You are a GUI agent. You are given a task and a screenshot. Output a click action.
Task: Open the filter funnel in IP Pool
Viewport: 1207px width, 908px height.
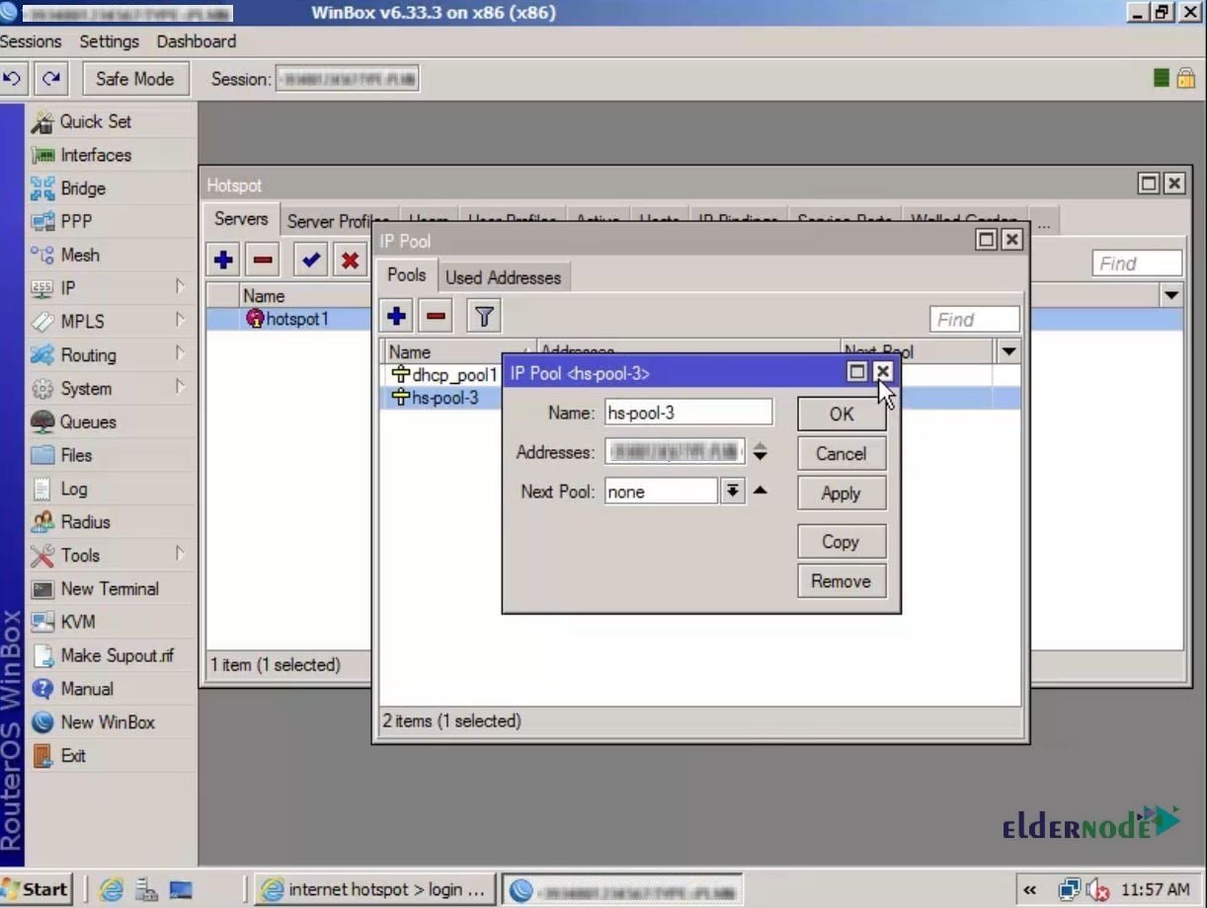click(x=483, y=317)
